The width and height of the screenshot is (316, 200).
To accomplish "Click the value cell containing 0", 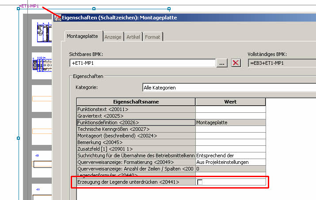I will pyautogui.click(x=230, y=169).
